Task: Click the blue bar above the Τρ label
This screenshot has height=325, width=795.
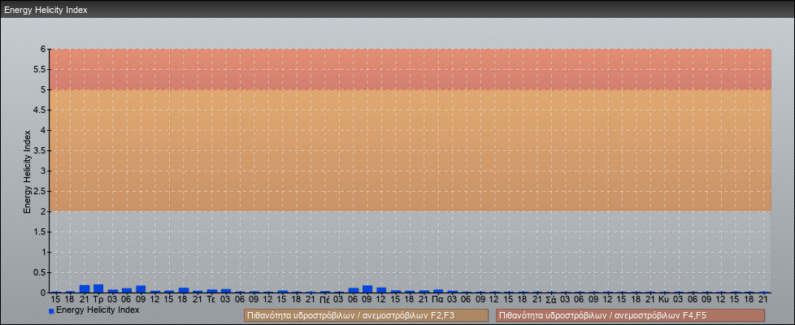Action: (x=98, y=288)
